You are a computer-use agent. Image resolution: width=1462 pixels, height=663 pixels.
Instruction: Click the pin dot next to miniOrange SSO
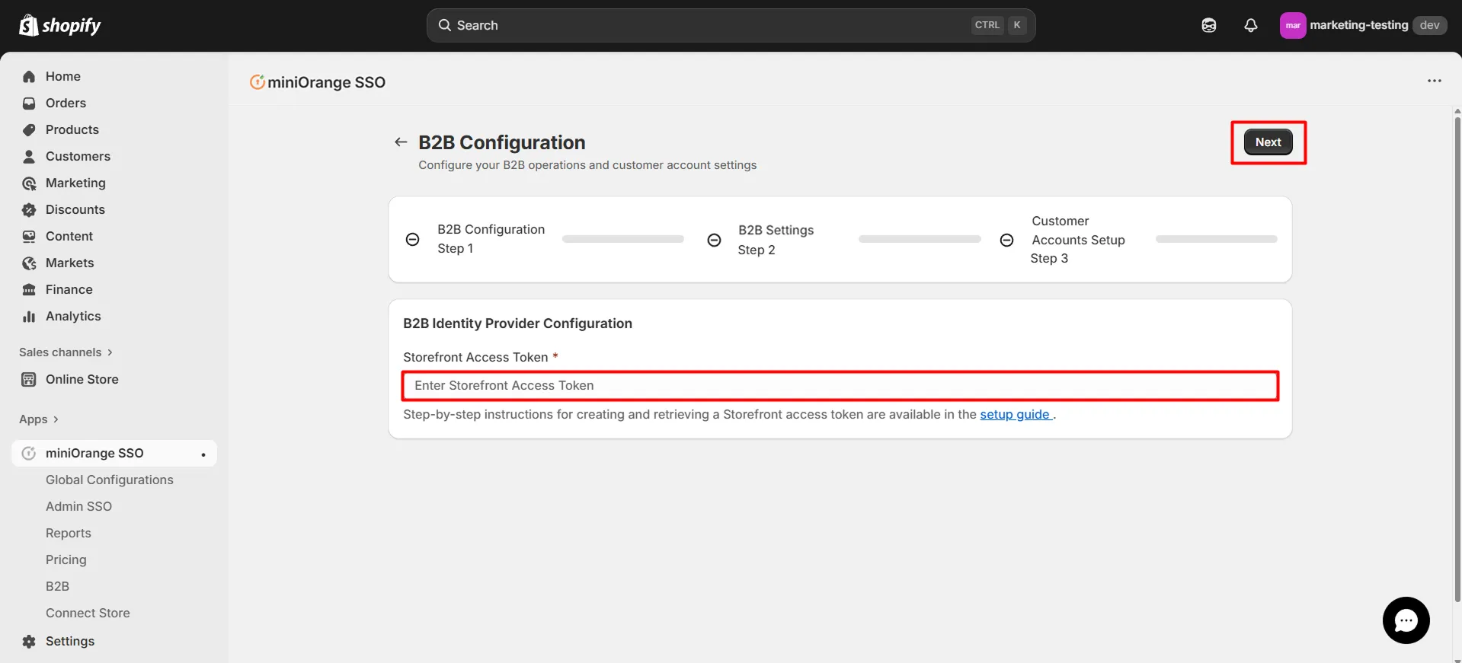coord(203,454)
